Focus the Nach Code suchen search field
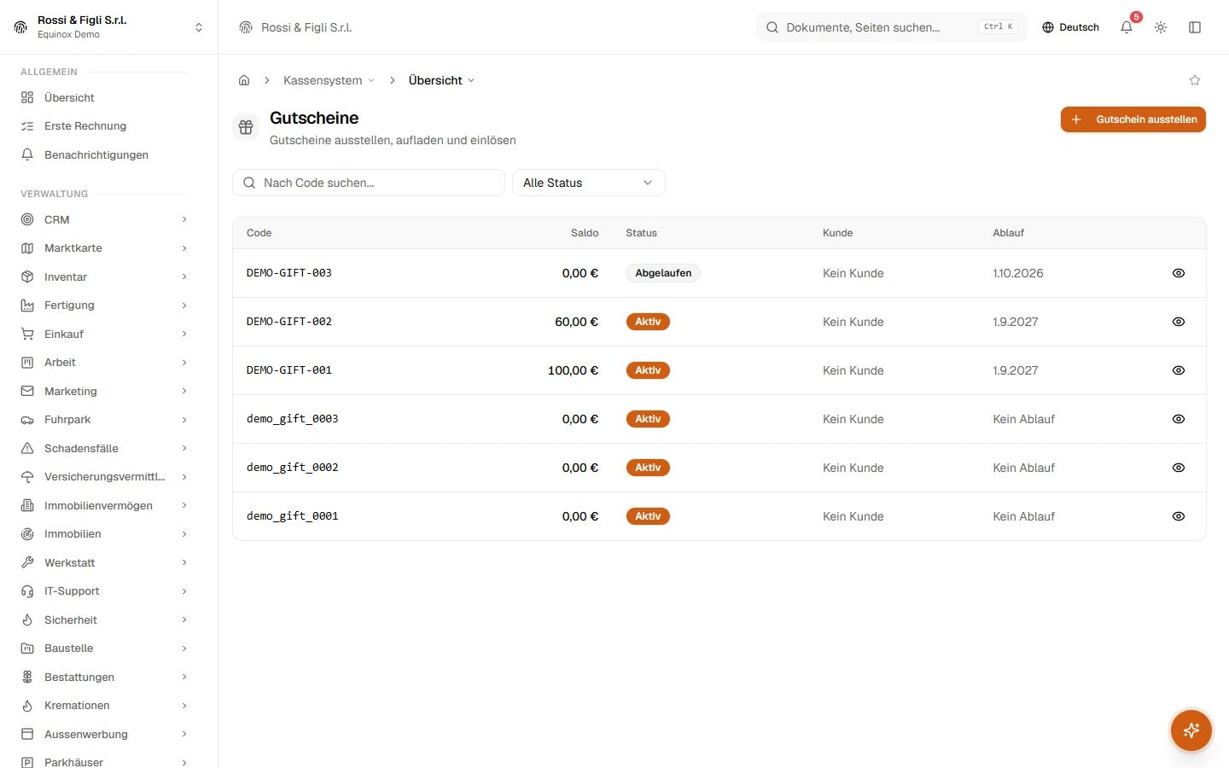 pyautogui.click(x=369, y=183)
